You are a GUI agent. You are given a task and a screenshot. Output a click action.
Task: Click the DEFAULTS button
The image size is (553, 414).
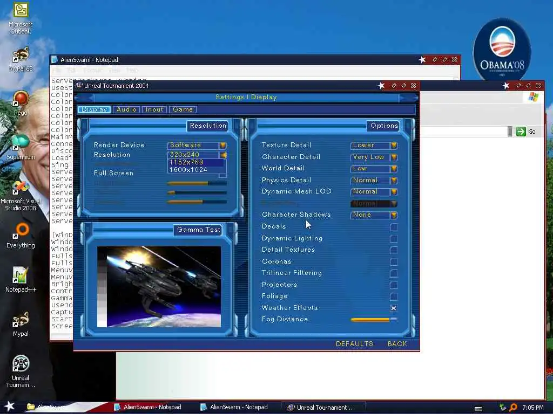[354, 343]
